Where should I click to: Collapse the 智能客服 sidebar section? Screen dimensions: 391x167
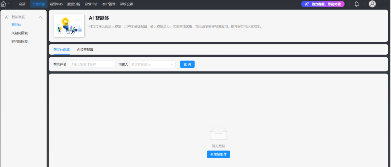[x=41, y=17]
